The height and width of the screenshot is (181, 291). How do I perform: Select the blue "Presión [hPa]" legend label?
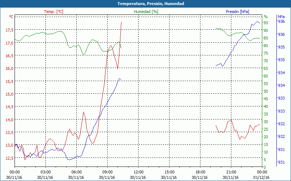[238, 12]
